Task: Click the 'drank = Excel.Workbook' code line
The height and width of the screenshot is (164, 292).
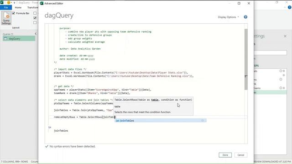Action: pos(124,76)
